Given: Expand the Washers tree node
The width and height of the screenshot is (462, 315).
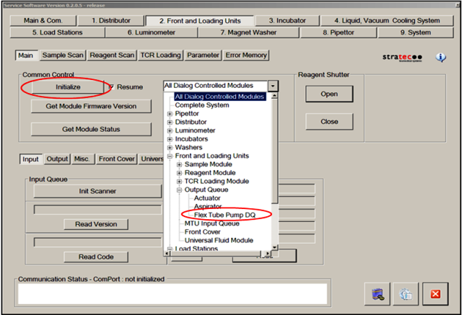Looking at the screenshot, I should 170,148.
